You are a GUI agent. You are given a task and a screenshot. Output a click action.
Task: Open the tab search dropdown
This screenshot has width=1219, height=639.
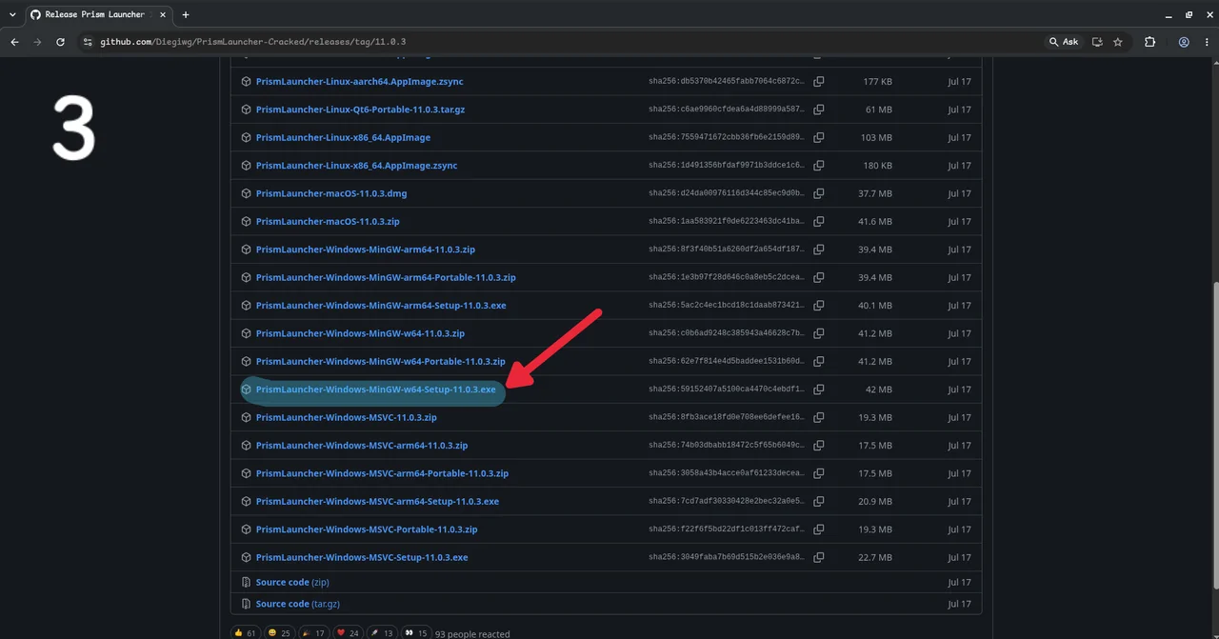pos(12,14)
